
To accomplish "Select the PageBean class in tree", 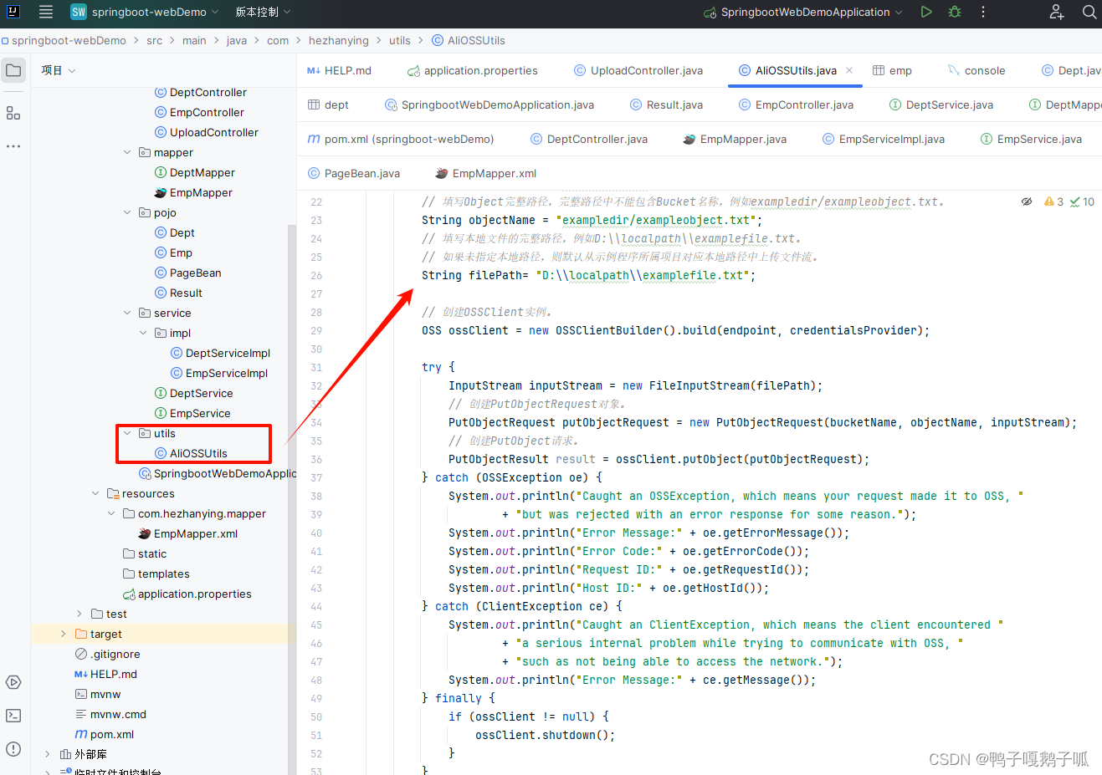I will pyautogui.click(x=188, y=273).
